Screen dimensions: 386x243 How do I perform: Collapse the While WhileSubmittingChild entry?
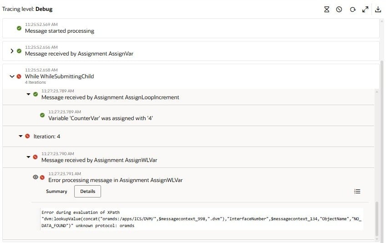(12, 76)
